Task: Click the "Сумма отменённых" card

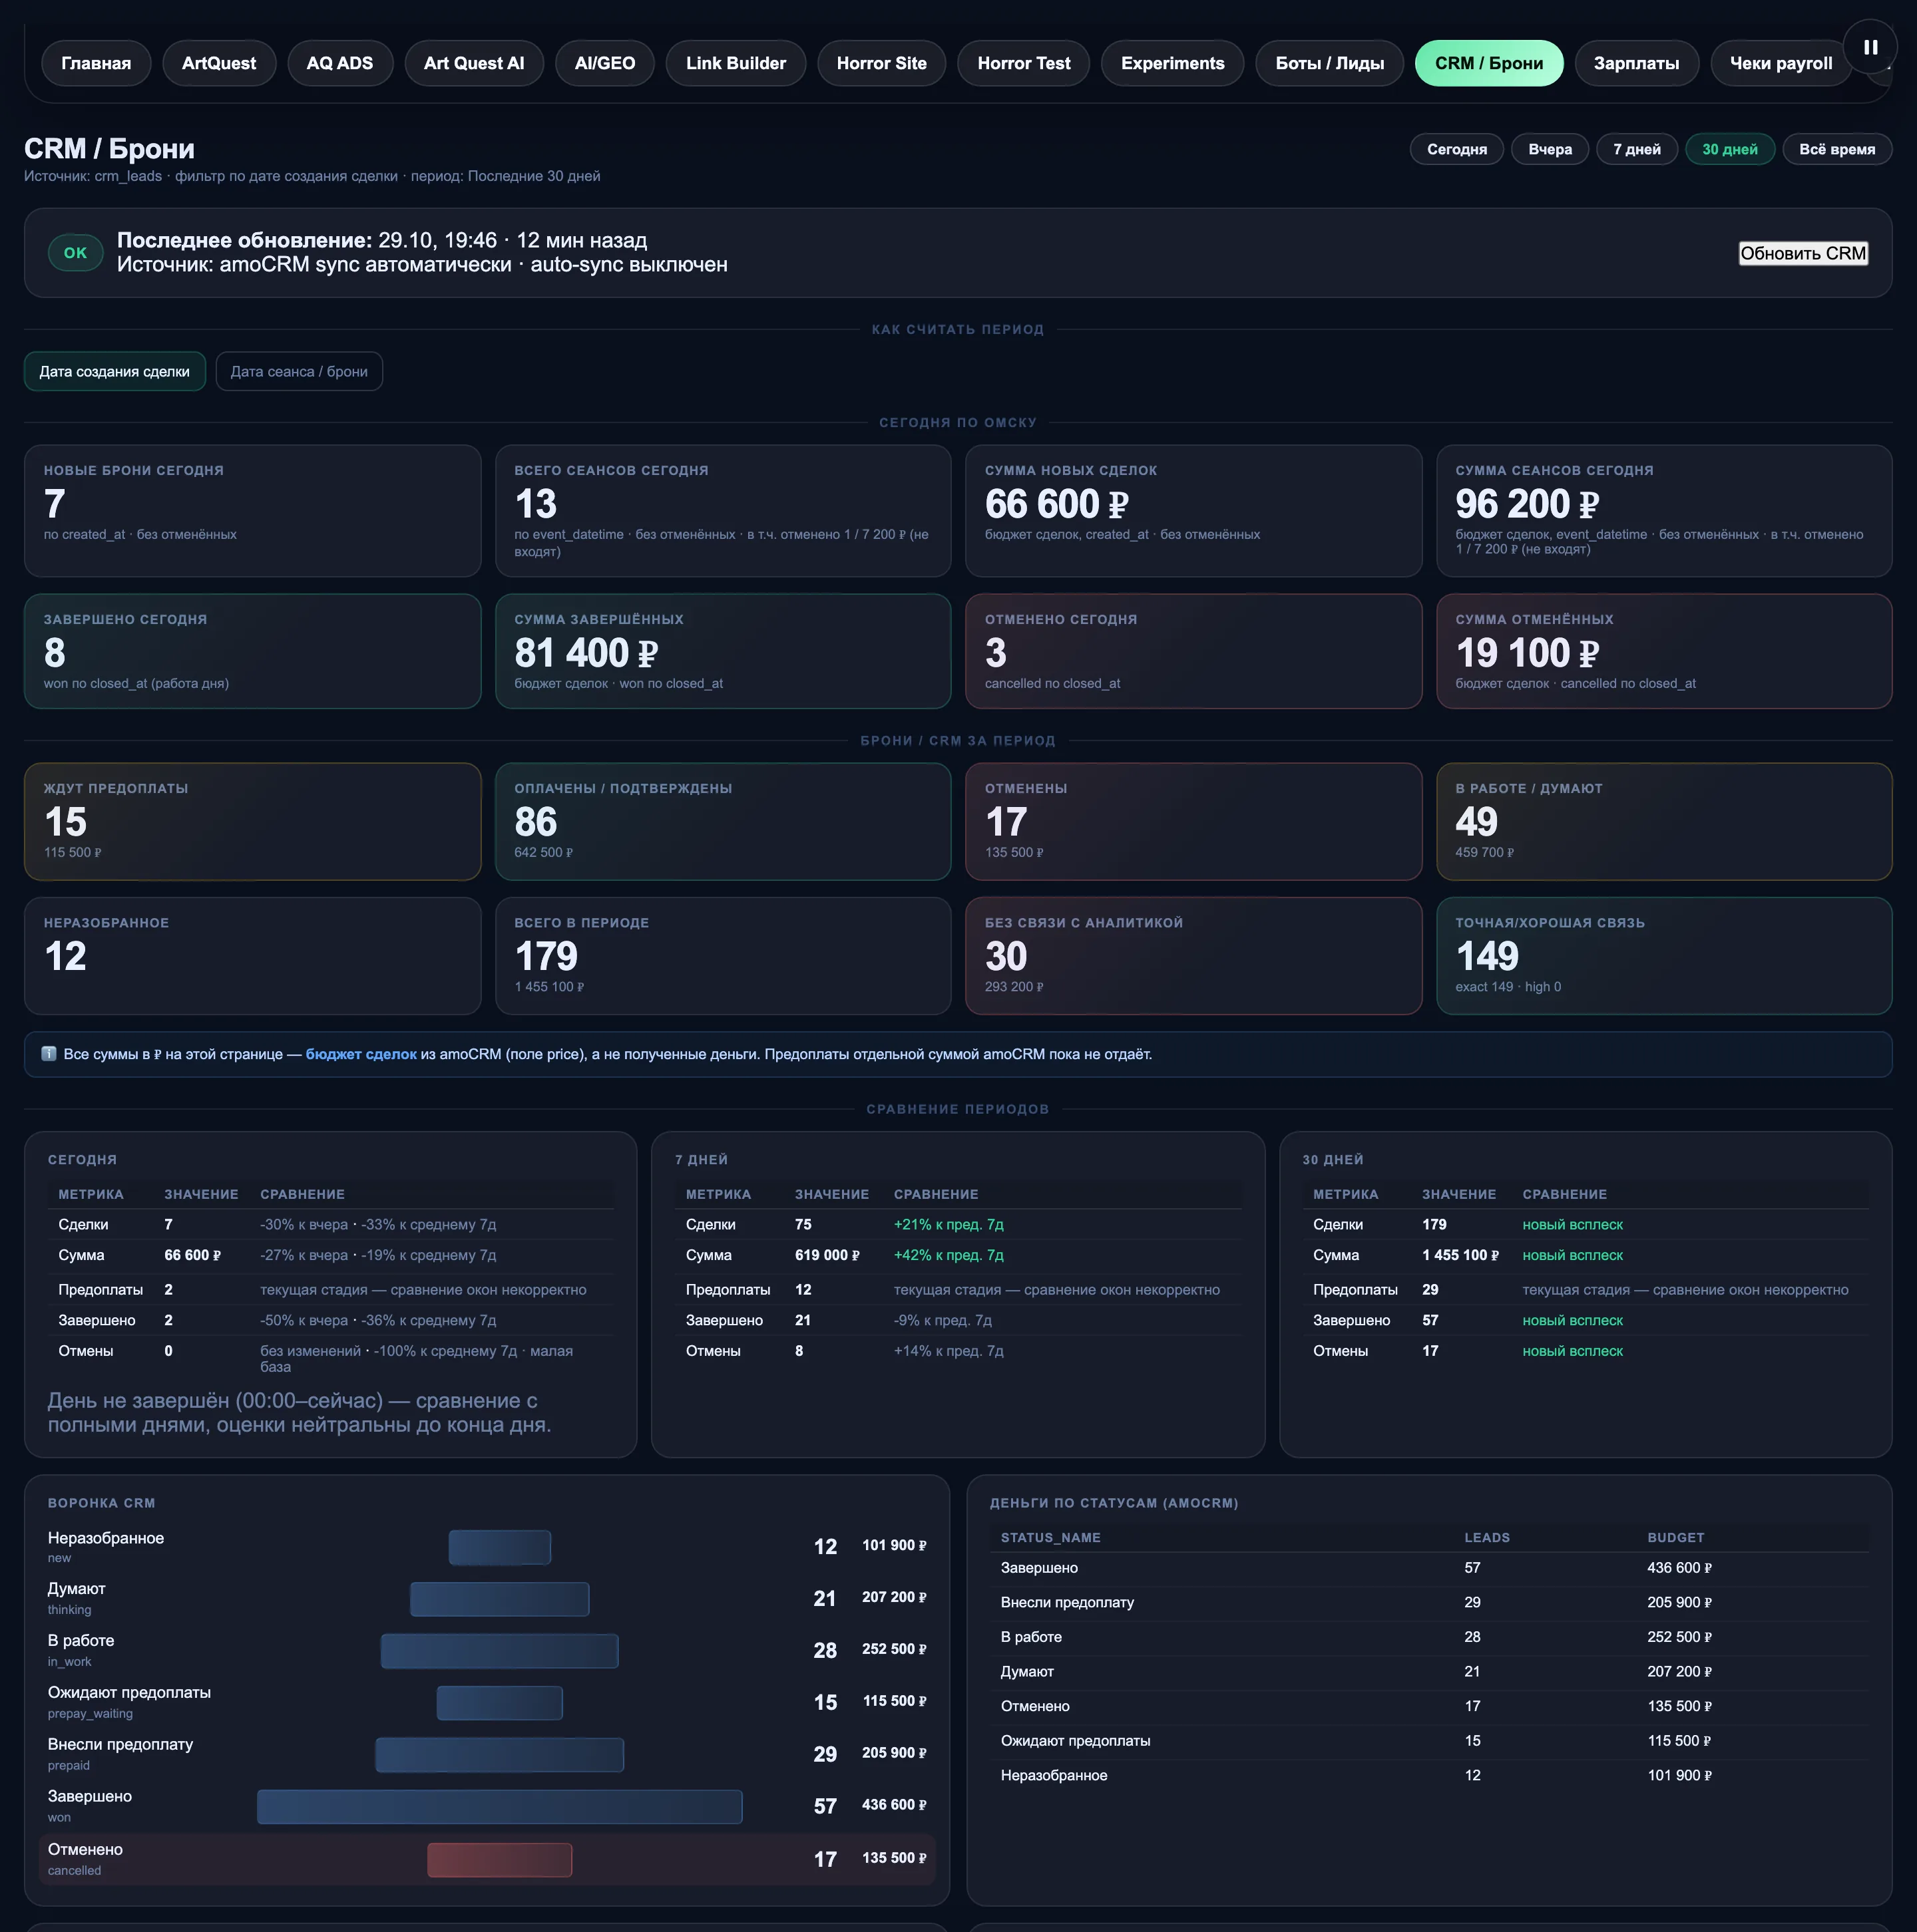Action: 1664,651
